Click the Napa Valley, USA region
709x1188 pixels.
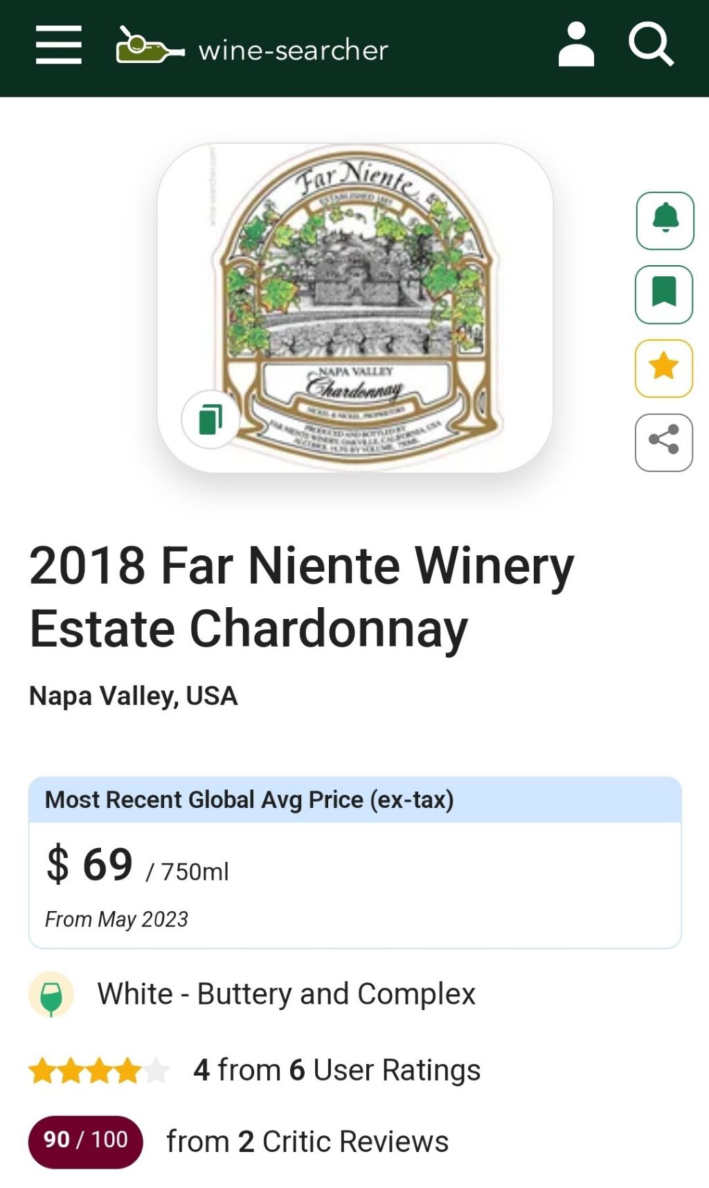(x=134, y=696)
